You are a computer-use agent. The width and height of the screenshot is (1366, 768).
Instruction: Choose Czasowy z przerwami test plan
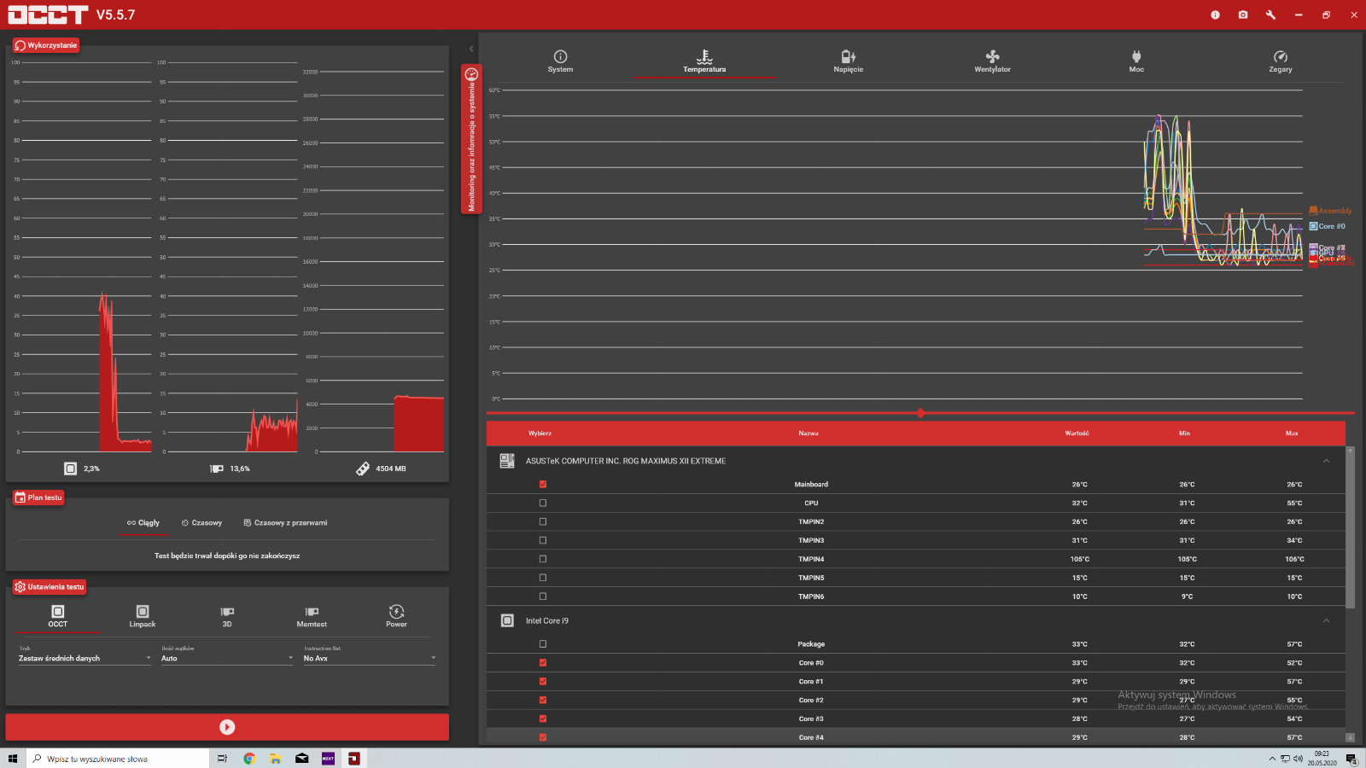click(285, 522)
